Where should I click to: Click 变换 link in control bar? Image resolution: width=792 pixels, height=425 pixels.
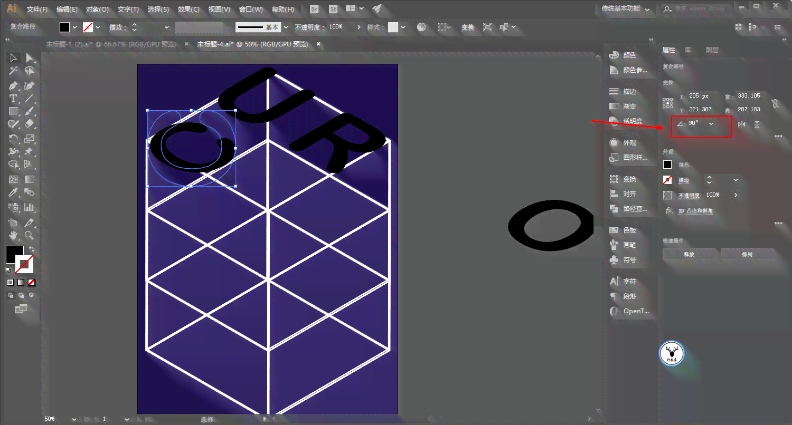(x=468, y=27)
